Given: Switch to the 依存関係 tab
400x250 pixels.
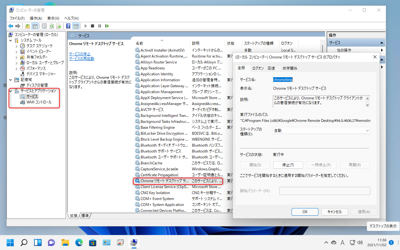Looking at the screenshot, I should point(290,68).
